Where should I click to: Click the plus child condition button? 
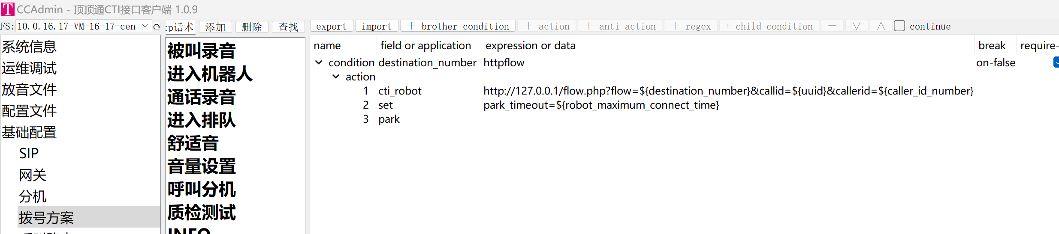769,26
